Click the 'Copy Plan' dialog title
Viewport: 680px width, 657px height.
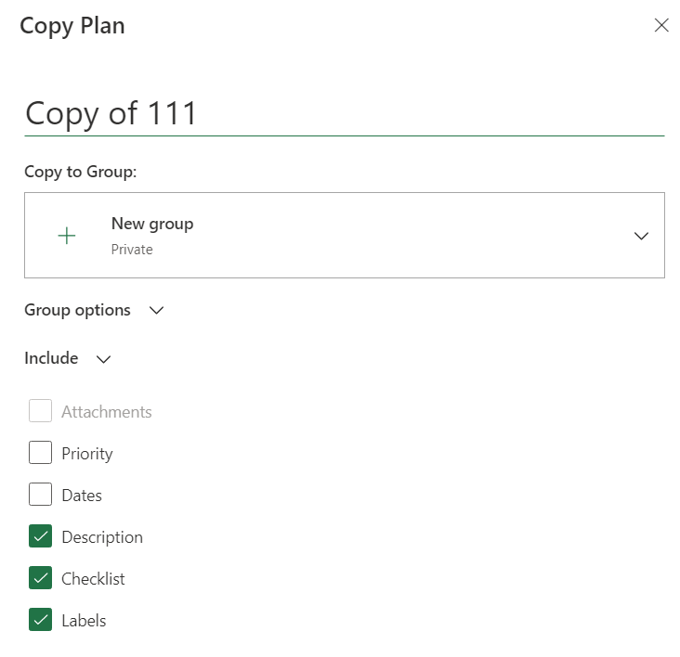point(72,26)
